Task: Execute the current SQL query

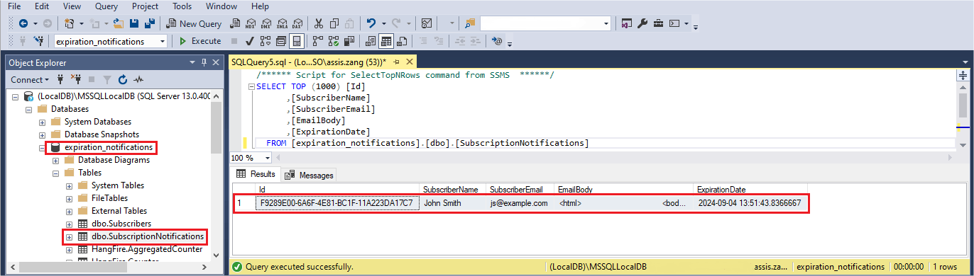Action: [200, 41]
